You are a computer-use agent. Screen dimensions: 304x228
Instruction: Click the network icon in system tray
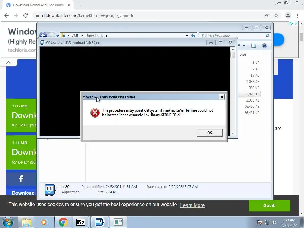(x=267, y=222)
